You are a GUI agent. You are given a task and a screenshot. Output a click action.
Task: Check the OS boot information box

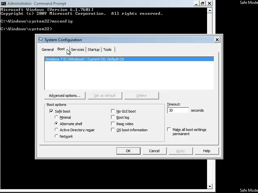tap(113, 130)
